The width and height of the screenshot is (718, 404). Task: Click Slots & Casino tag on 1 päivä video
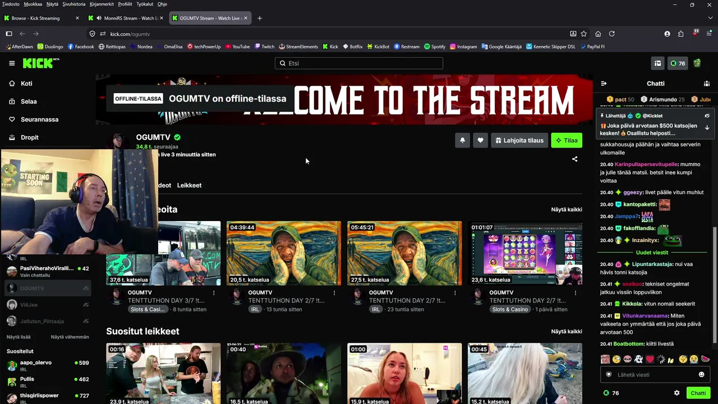pos(510,309)
